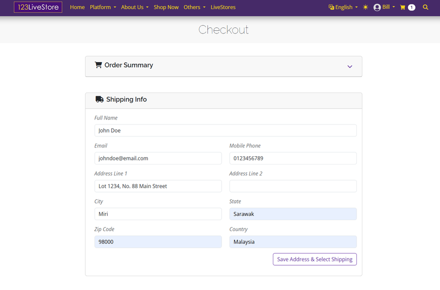This screenshot has width=440, height=290.
Task: Expand the Order Summary chevron
Action: tap(349, 67)
